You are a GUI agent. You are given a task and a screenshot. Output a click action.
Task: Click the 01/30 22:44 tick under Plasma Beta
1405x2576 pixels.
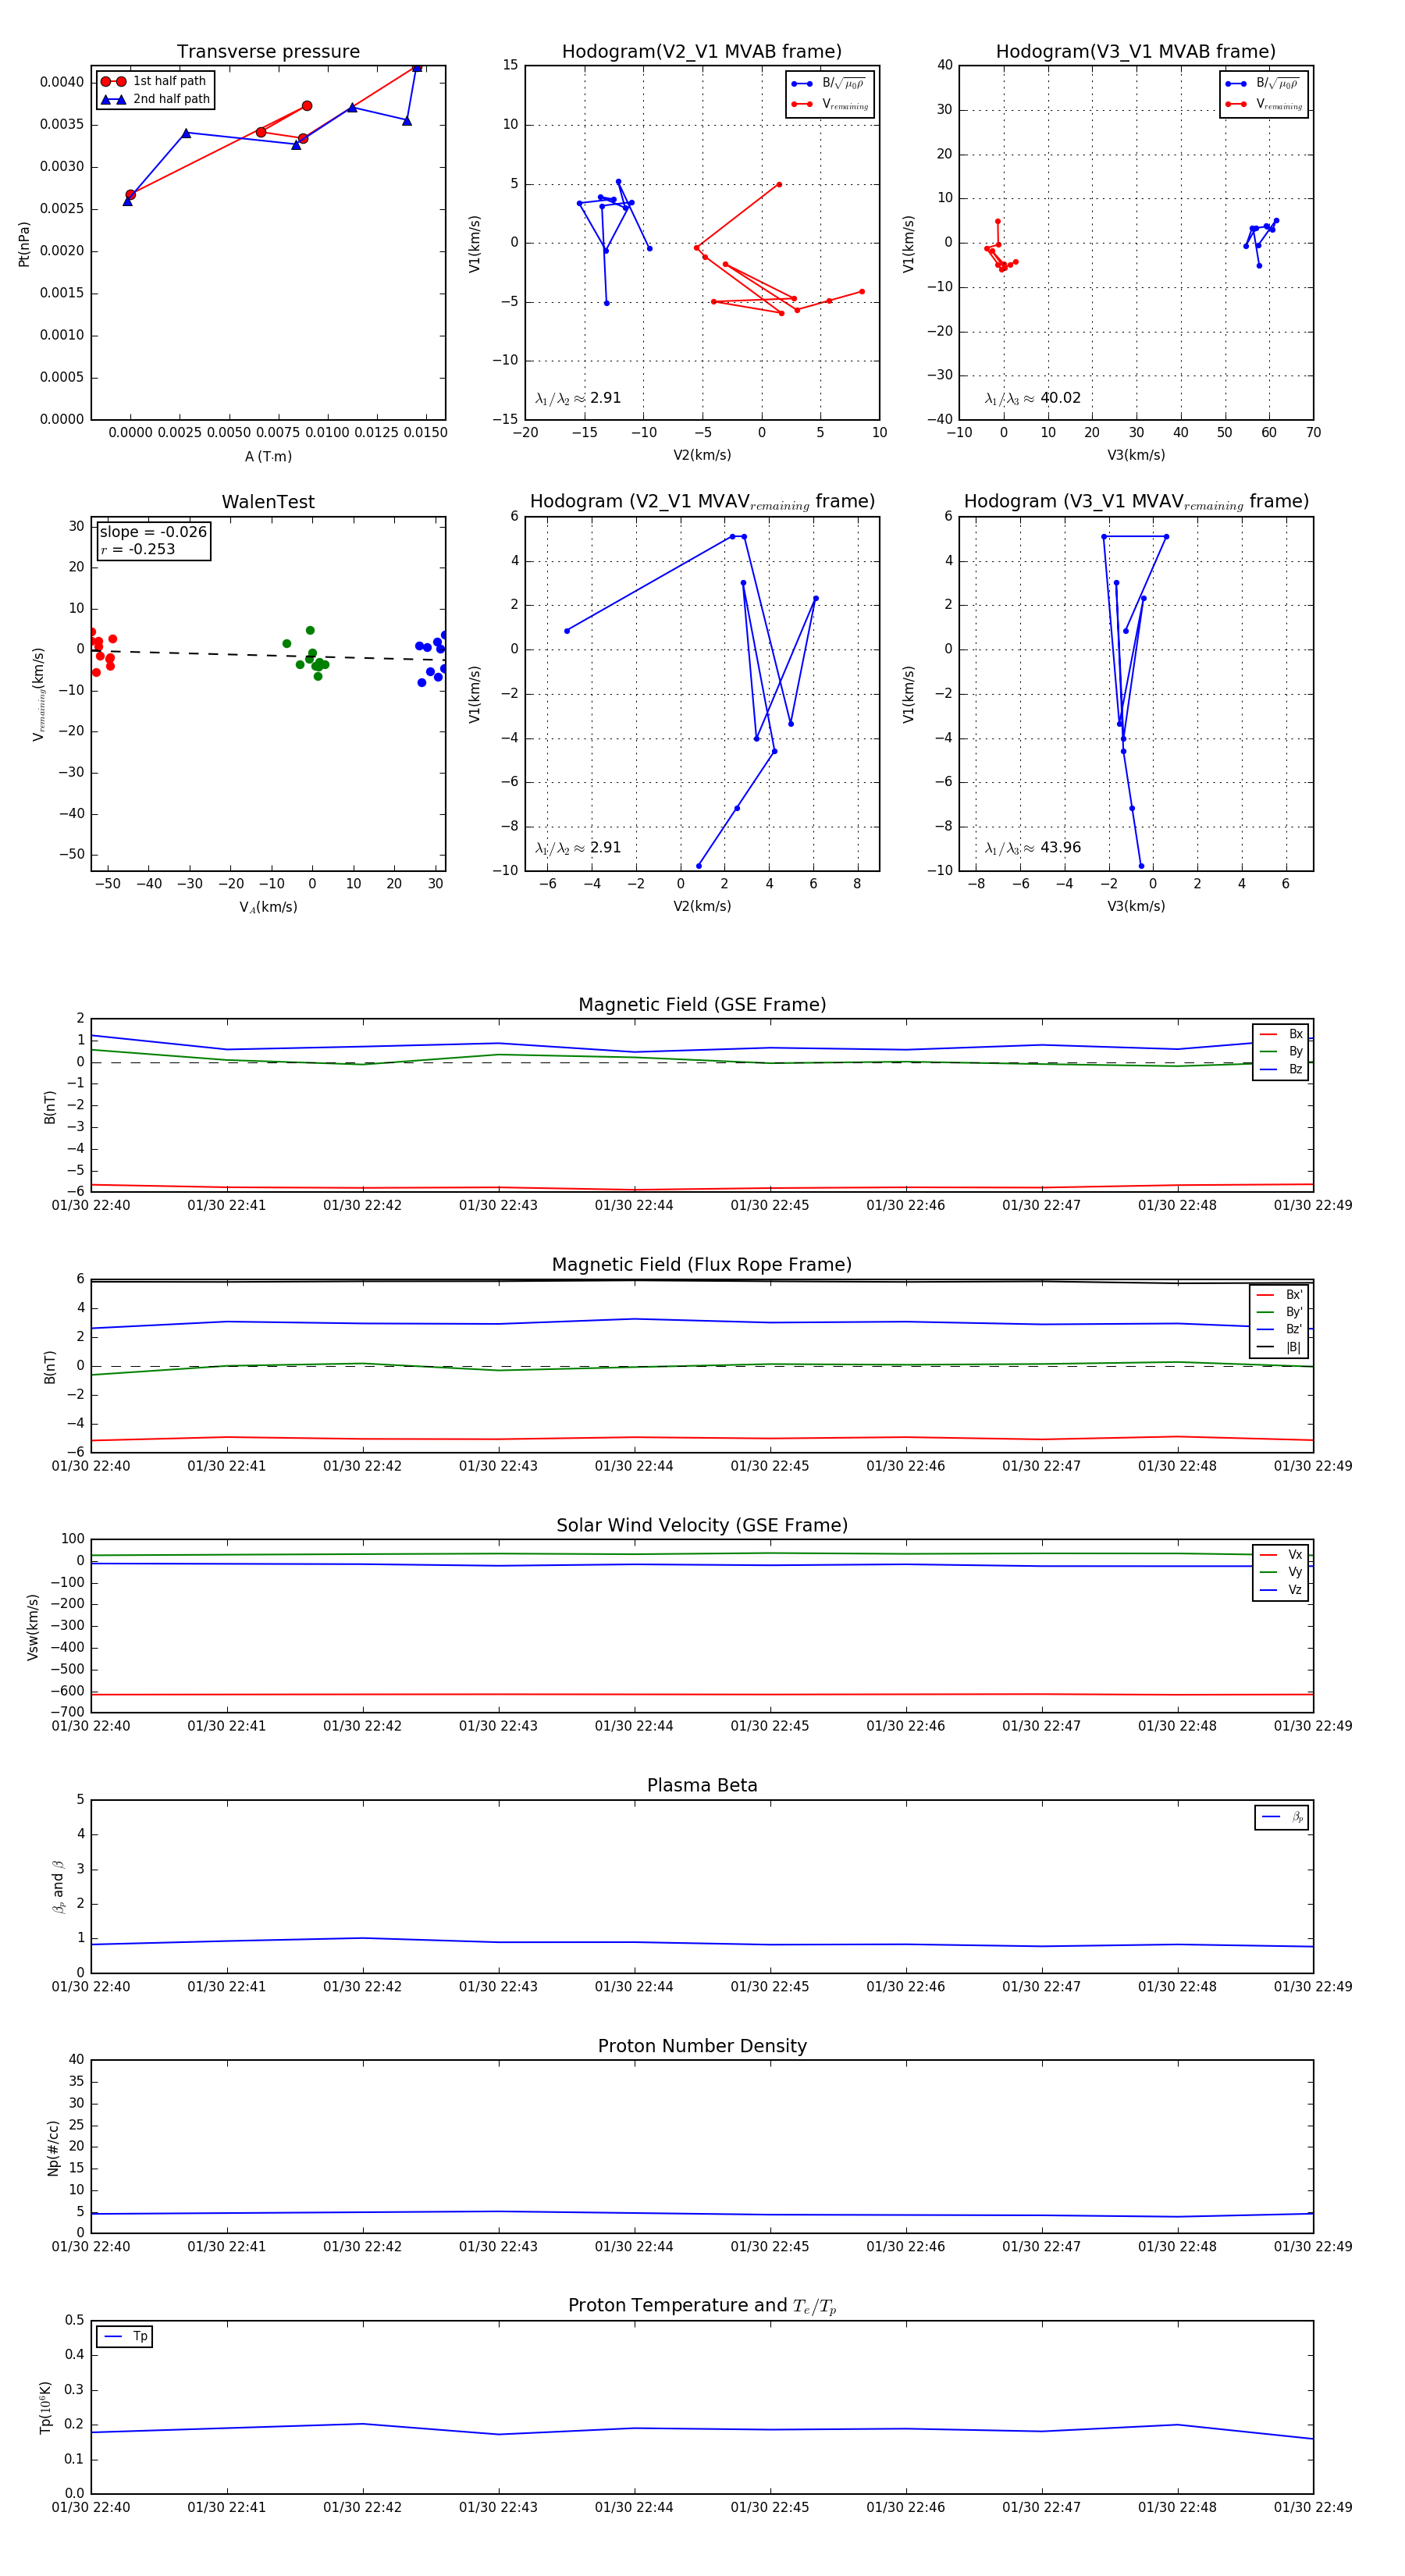point(634,1987)
